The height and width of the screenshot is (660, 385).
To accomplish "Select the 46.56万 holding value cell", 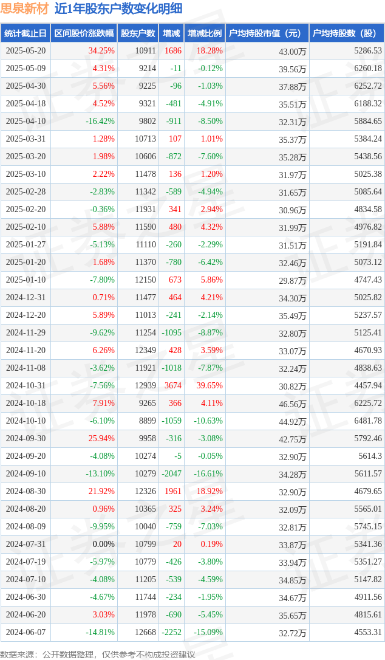I will click(x=293, y=404).
